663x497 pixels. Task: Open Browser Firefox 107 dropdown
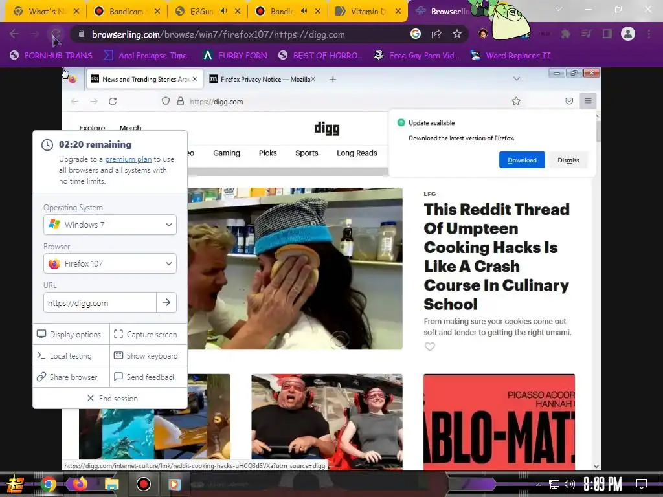(x=110, y=263)
